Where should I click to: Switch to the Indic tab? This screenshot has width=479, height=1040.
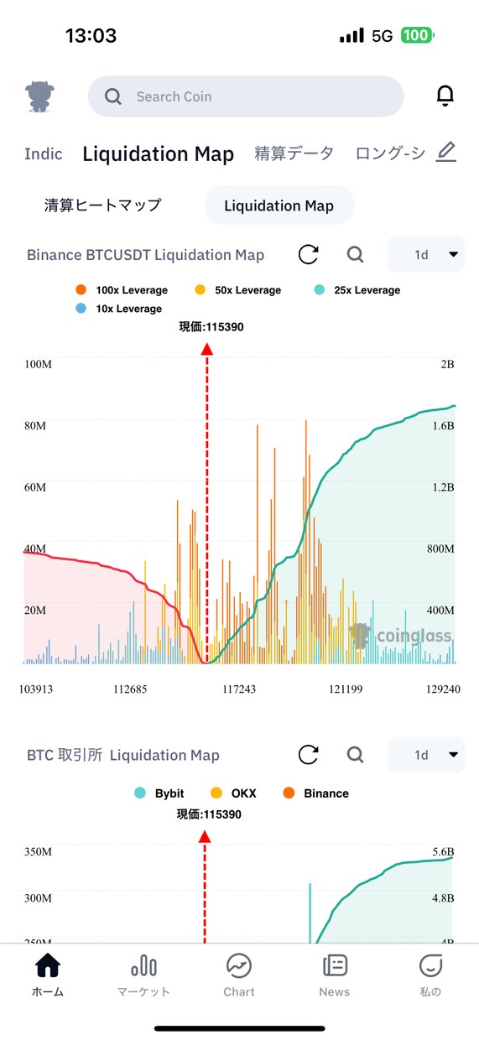[x=44, y=153]
